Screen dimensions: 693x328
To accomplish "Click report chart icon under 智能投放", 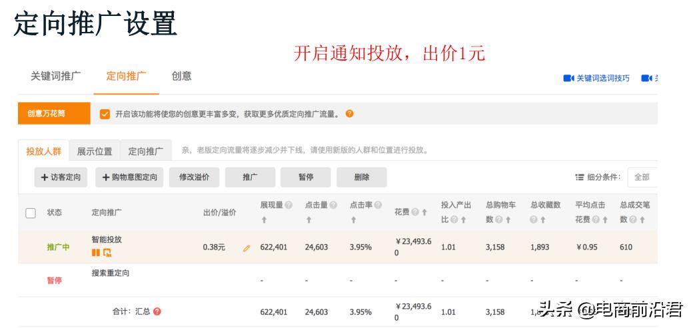I will tap(107, 253).
